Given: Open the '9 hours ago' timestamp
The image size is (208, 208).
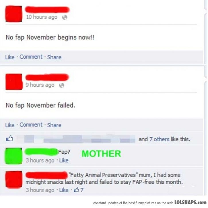Looking at the screenshot, I should pyautogui.click(x=40, y=85).
